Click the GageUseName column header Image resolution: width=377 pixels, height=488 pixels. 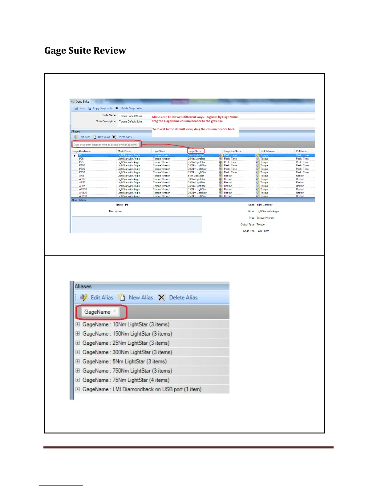241,151
